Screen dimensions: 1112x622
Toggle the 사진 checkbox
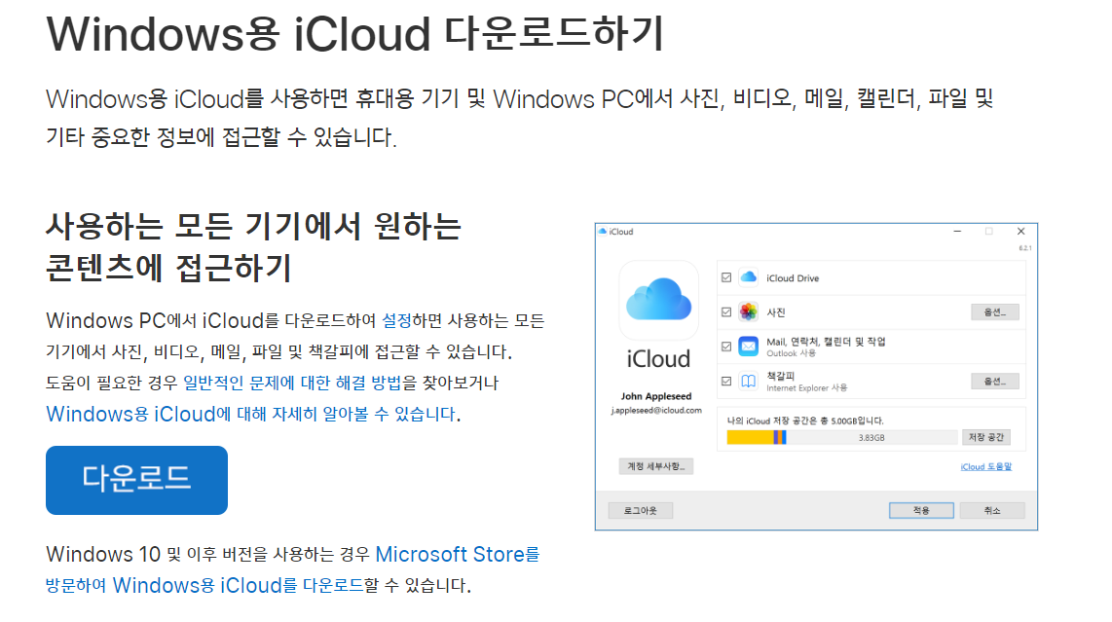(x=726, y=312)
